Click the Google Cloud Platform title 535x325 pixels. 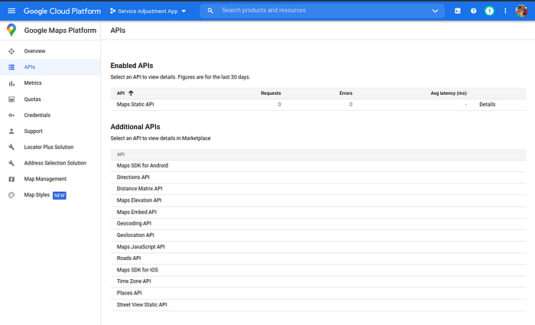click(x=62, y=11)
